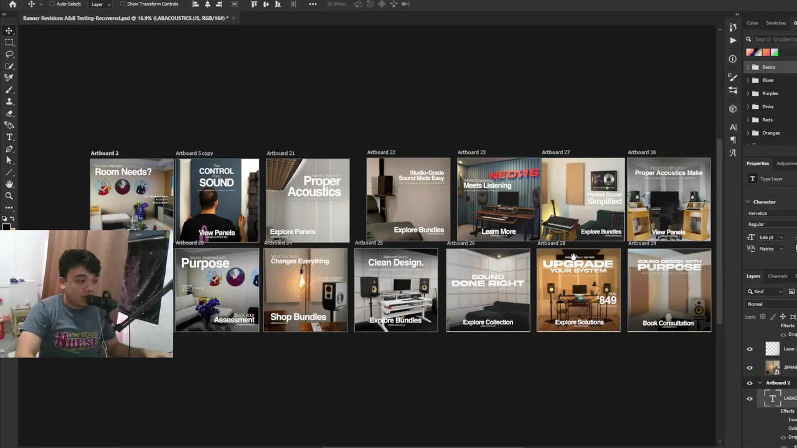The width and height of the screenshot is (797, 448).
Task: Collapse the Character section in Properties
Action: [x=748, y=202]
